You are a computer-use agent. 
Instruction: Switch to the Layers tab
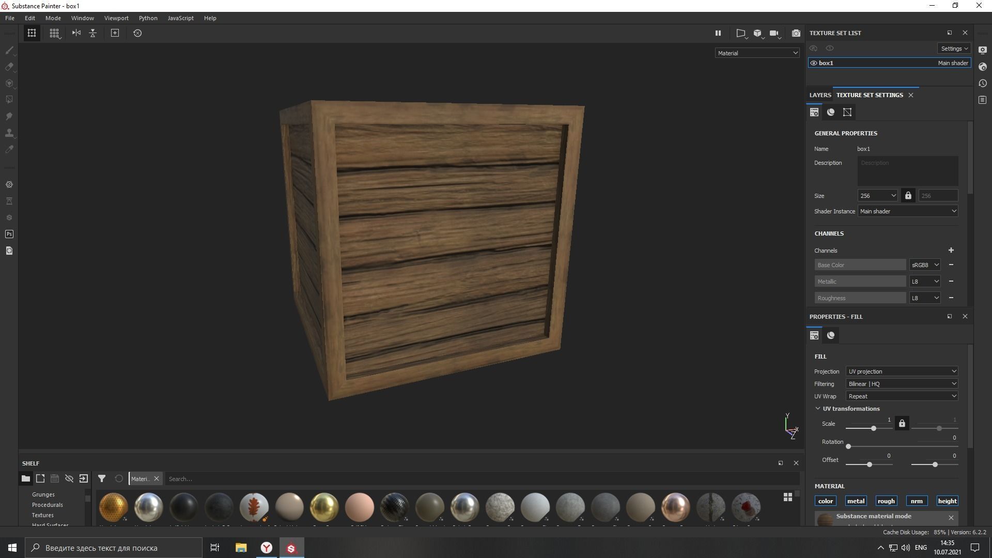tap(820, 95)
